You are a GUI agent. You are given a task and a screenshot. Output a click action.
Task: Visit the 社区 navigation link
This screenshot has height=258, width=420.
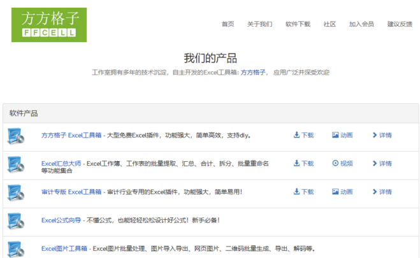(x=329, y=24)
